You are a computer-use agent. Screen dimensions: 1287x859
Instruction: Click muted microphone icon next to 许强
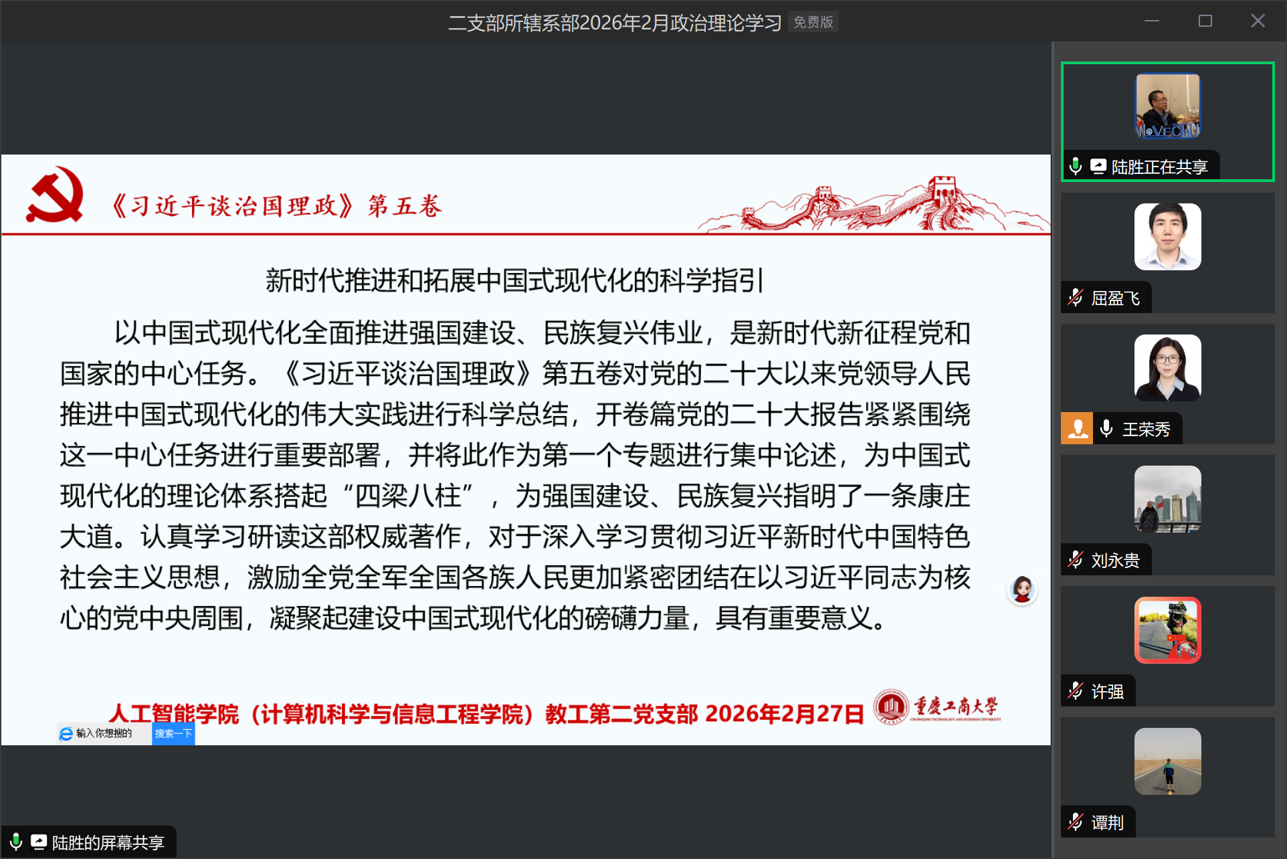tap(1076, 691)
